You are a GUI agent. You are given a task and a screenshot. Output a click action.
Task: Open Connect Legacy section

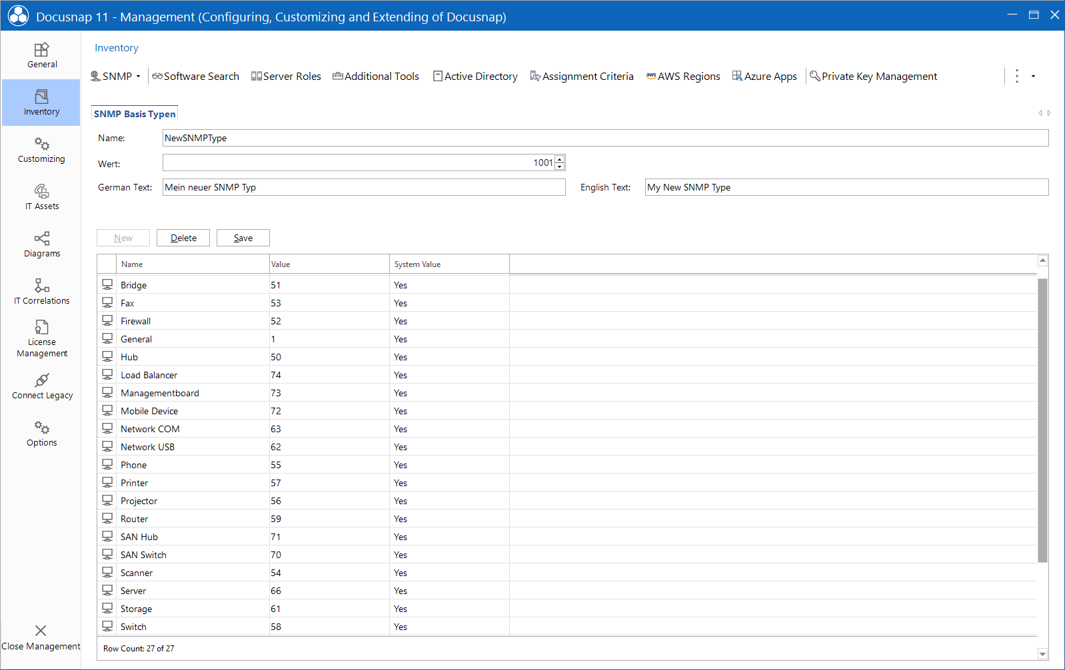(41, 387)
